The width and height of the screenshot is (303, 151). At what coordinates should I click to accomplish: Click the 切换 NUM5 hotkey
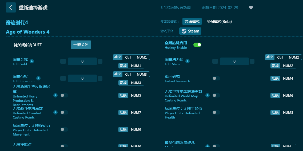pos(131,95)
